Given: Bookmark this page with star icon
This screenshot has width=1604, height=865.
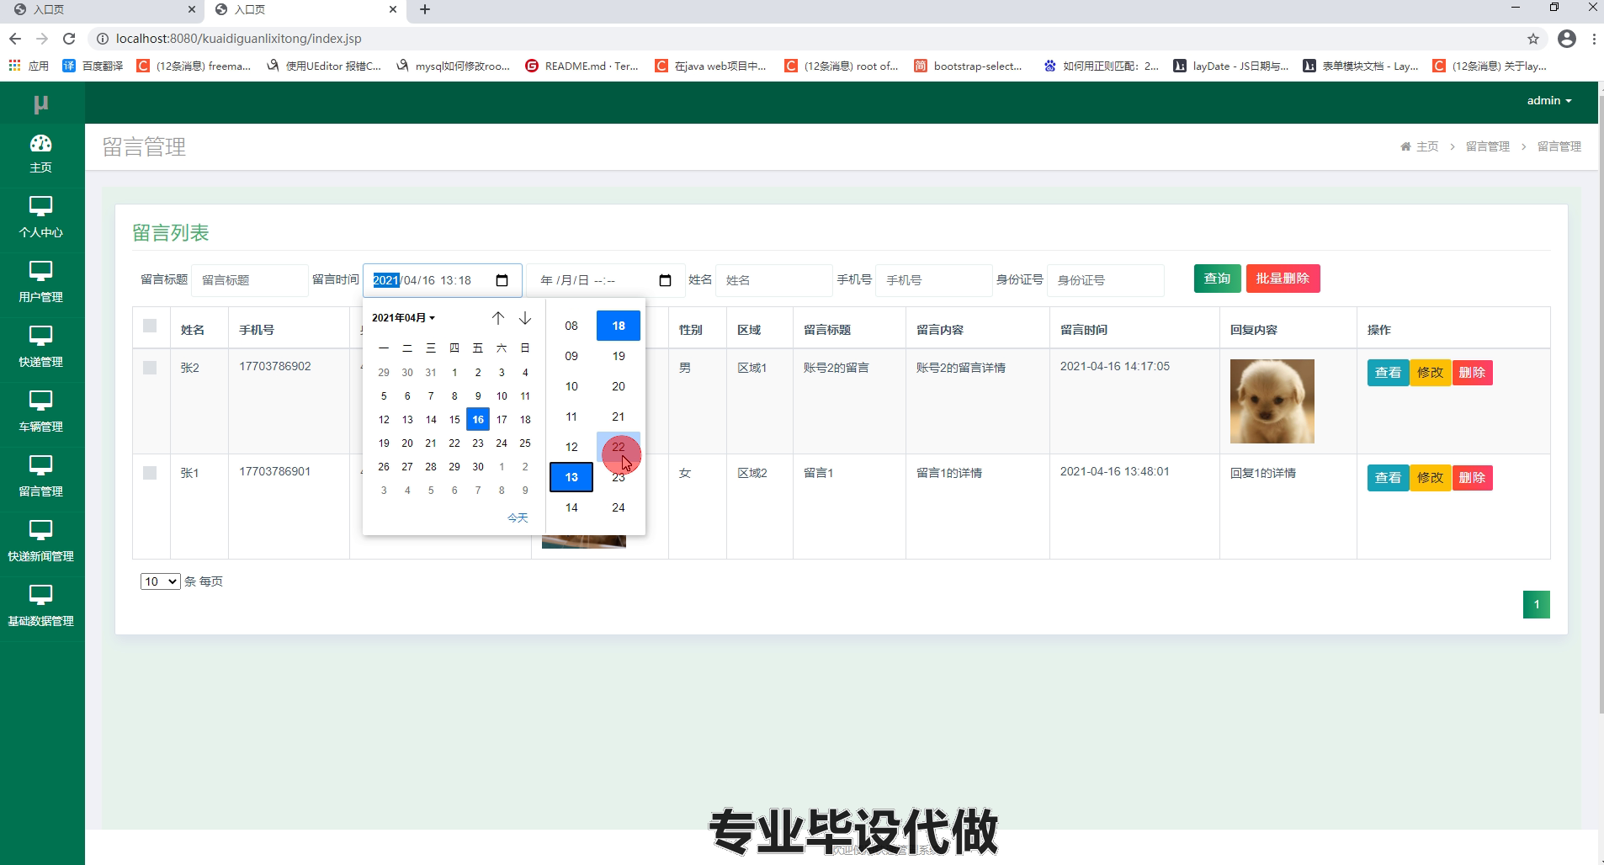Looking at the screenshot, I should click(x=1533, y=39).
